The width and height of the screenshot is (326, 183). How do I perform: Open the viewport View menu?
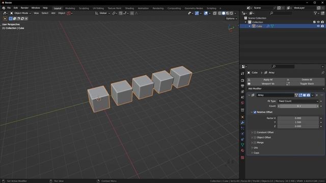click(36, 13)
